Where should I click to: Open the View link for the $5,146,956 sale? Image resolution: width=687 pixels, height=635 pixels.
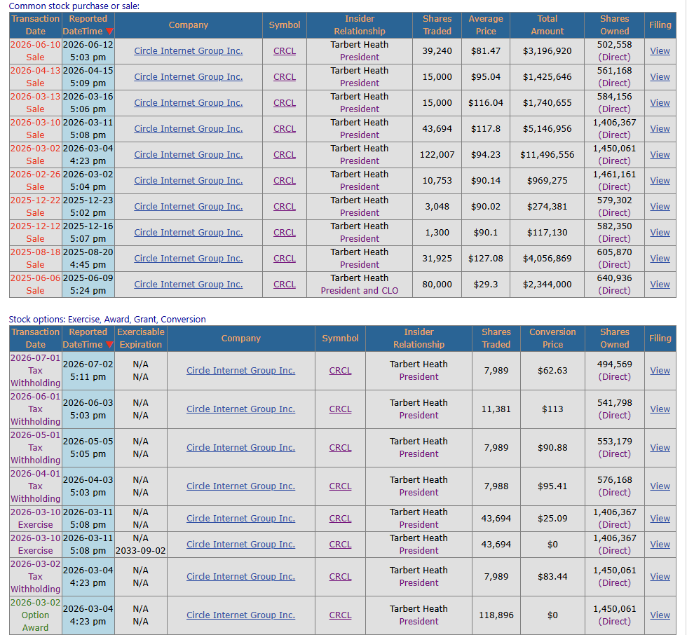tap(660, 129)
